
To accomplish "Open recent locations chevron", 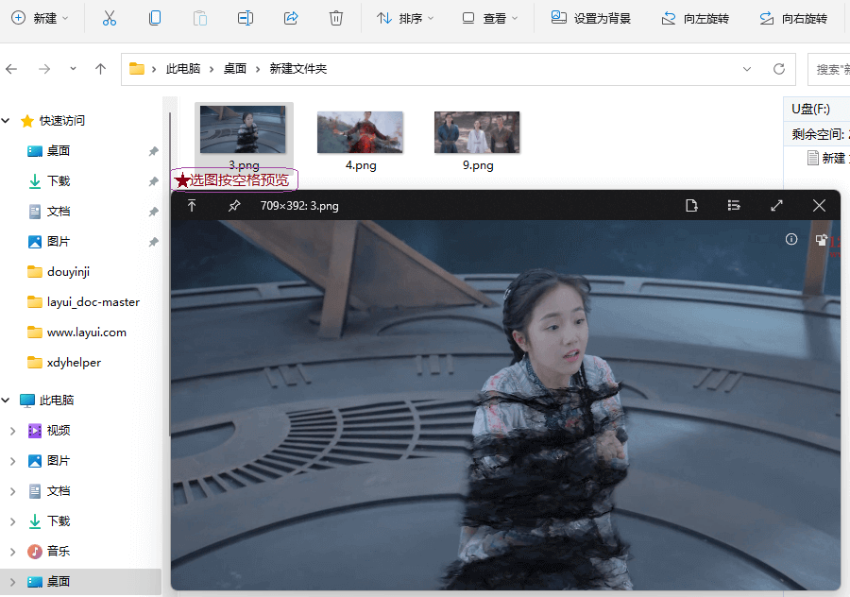I will [73, 69].
